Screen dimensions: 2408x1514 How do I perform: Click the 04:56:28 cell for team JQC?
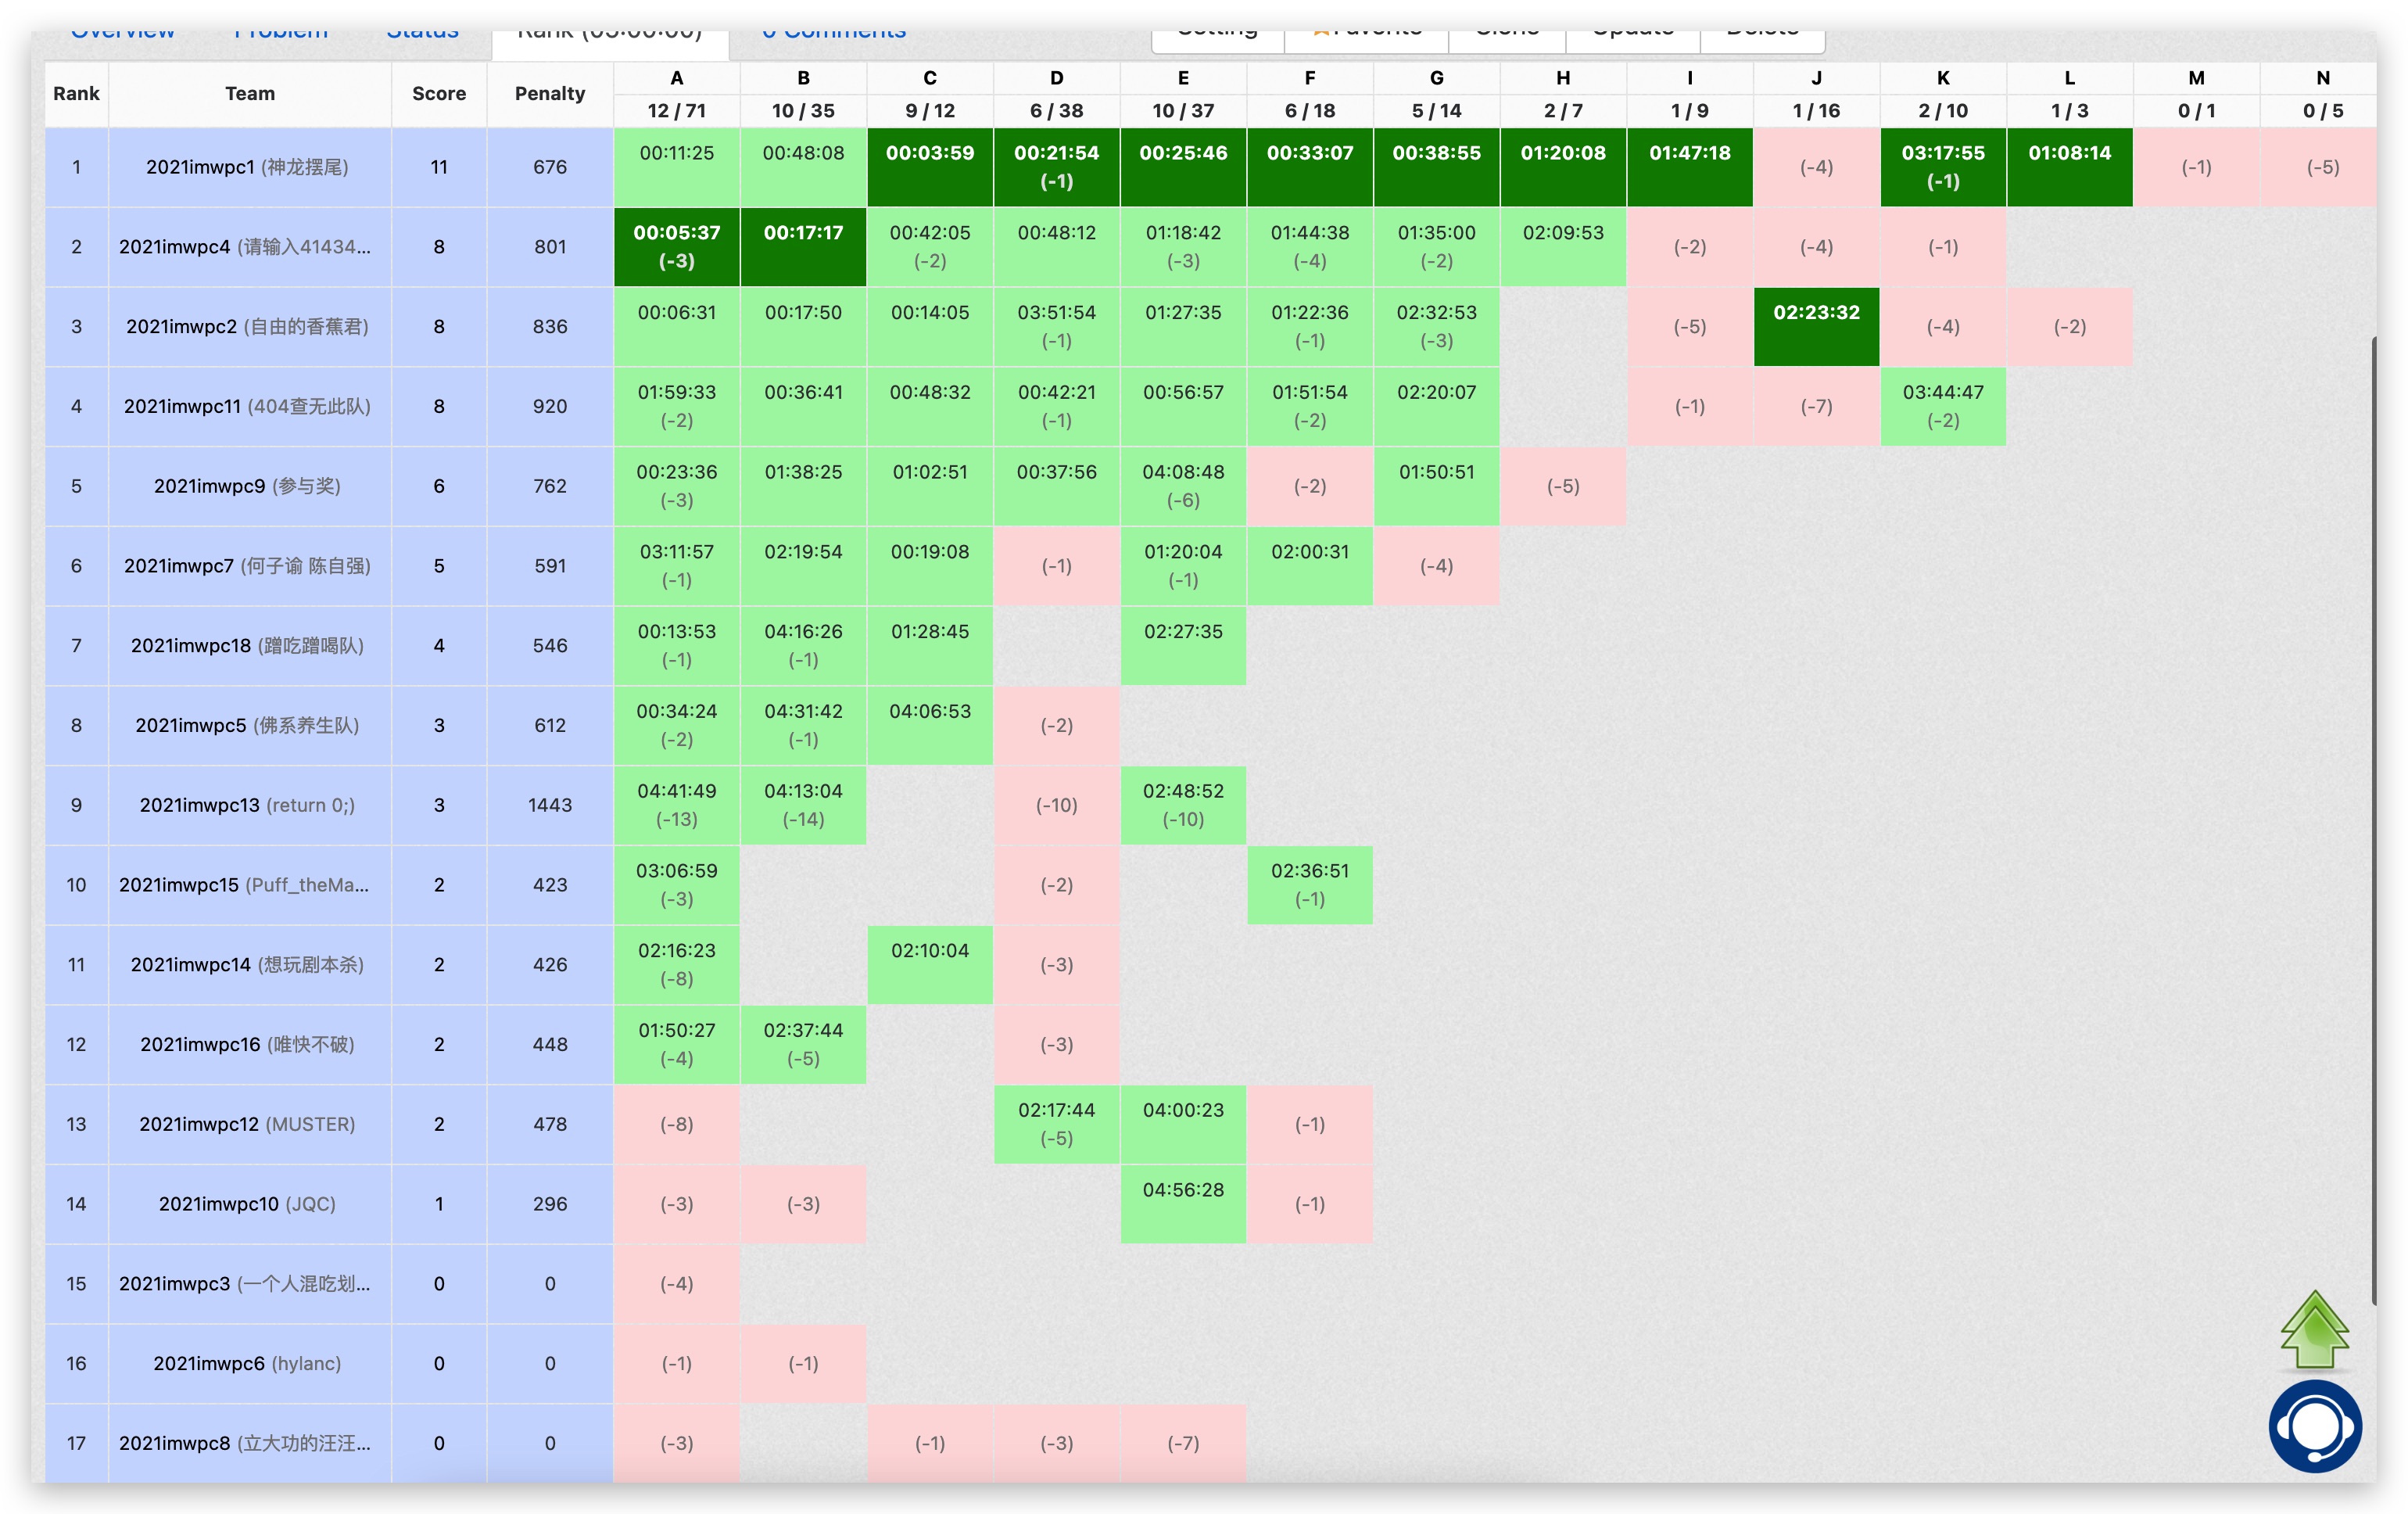coord(1183,1203)
